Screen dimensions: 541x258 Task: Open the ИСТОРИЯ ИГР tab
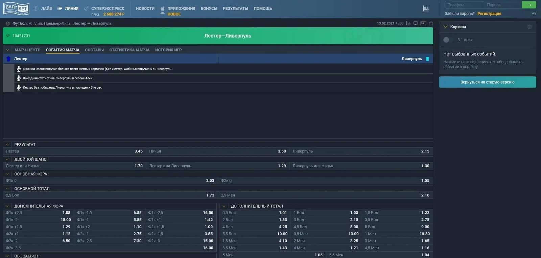tap(168, 50)
